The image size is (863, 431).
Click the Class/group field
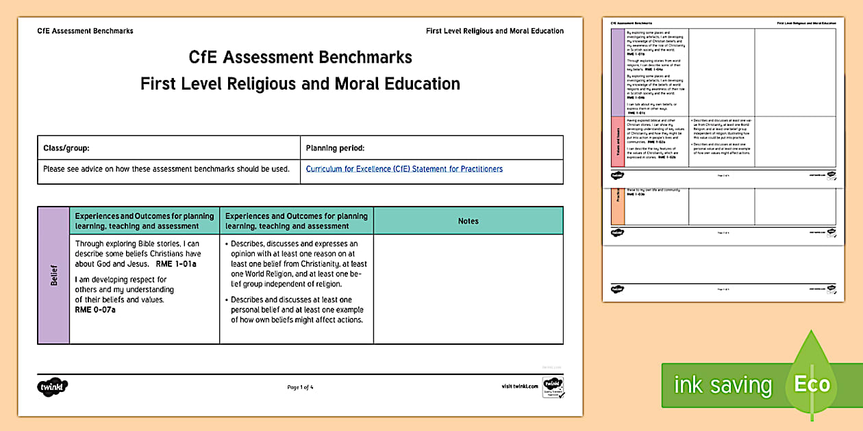tap(168, 148)
